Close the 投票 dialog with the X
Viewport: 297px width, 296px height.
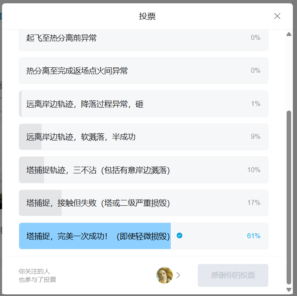click(277, 16)
